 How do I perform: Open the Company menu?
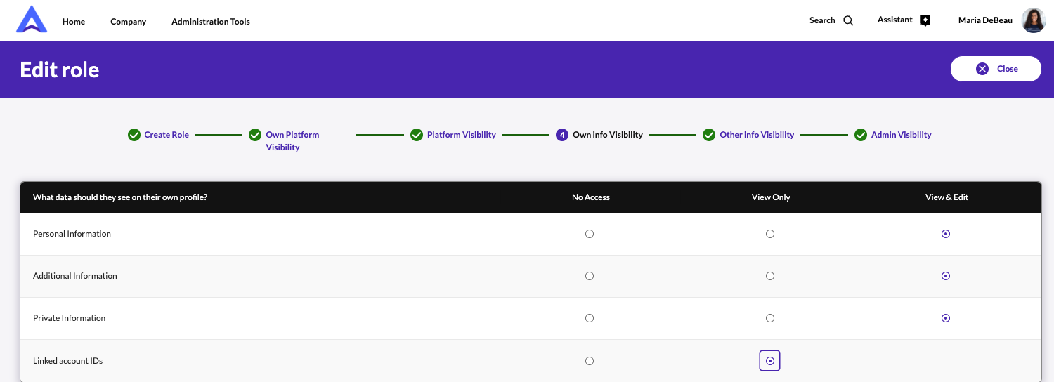[x=129, y=22]
